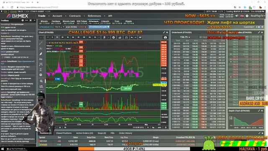The image size is (268, 151).
Task: Open the language flag selector
Action: [242, 16]
